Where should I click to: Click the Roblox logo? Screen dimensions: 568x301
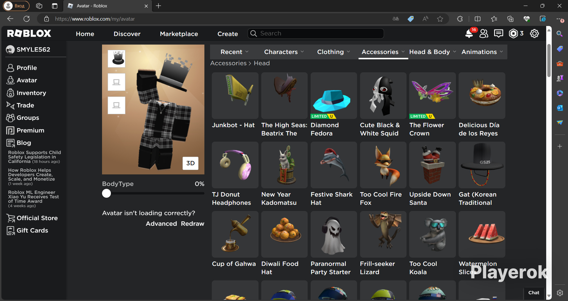point(29,33)
